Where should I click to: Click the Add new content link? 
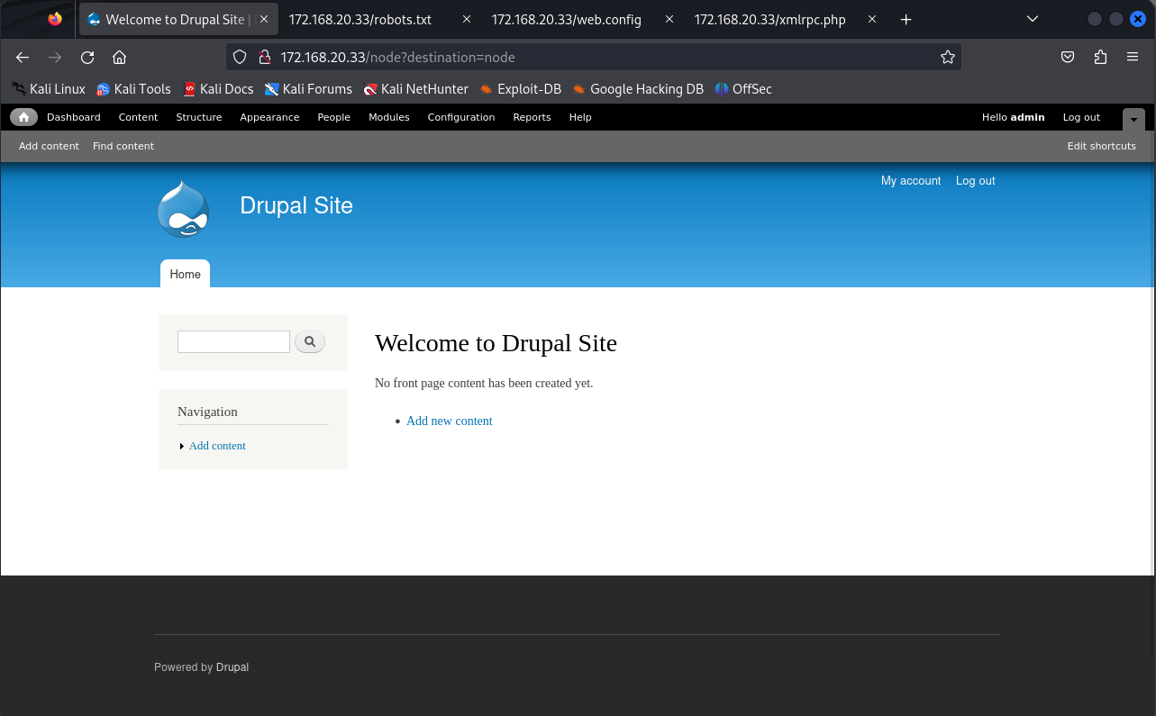(450, 421)
